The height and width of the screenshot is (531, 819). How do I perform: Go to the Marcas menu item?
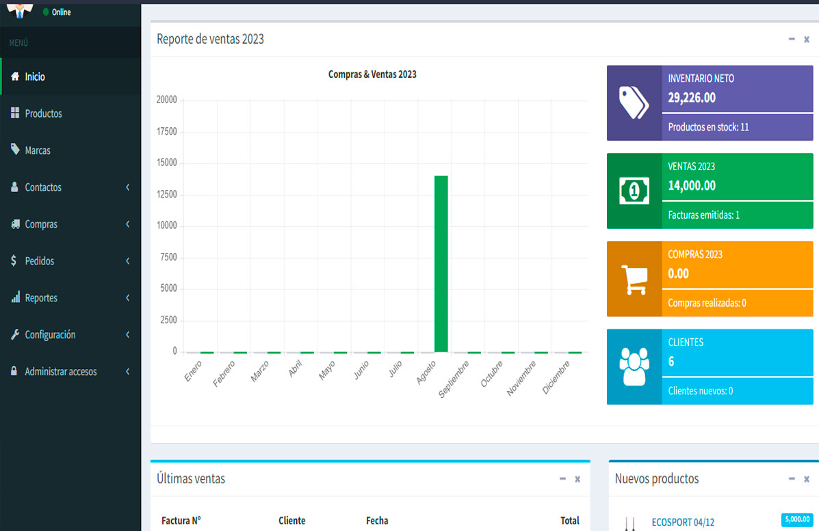pyautogui.click(x=38, y=150)
